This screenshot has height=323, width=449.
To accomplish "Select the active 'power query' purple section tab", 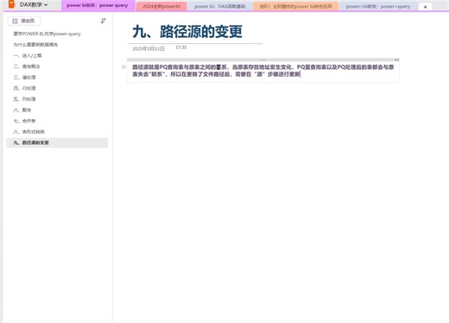I will tap(98, 5).
